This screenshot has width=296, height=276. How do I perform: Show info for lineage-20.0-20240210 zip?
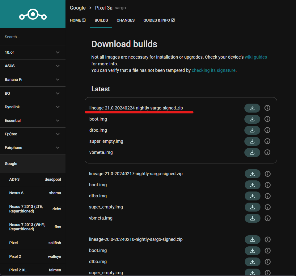click(x=268, y=239)
